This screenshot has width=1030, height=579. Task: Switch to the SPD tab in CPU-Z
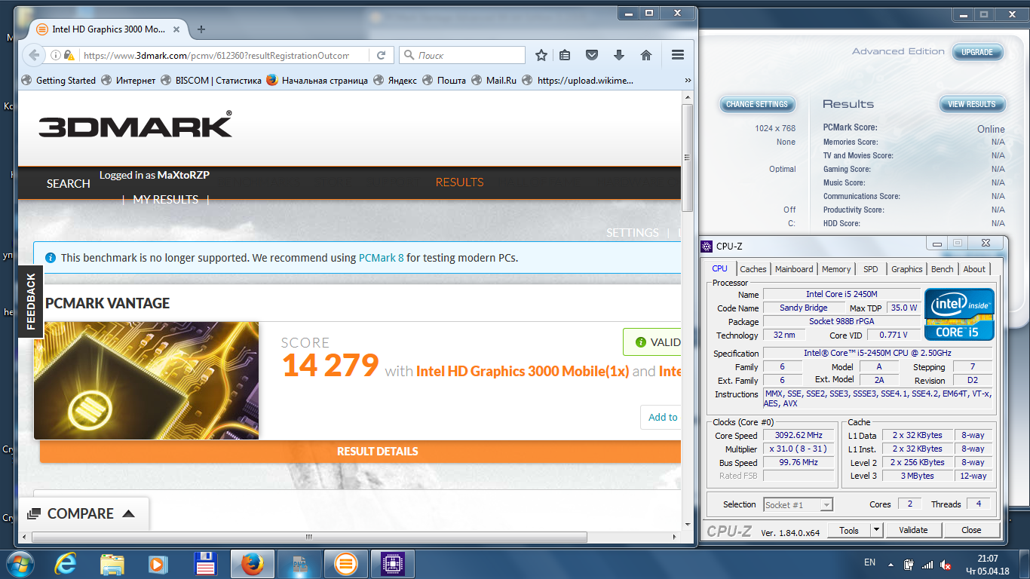871,269
